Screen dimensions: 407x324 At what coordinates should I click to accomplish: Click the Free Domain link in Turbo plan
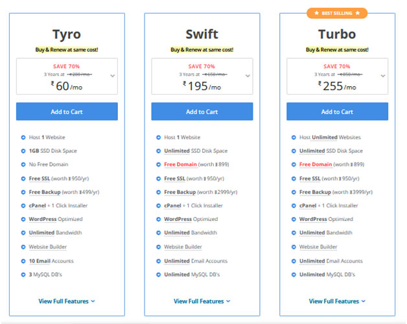coord(316,165)
